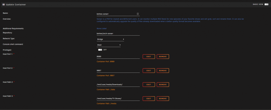Click the Additional Requirements label
Viewport: 271px width, 110px height.
click(13, 29)
